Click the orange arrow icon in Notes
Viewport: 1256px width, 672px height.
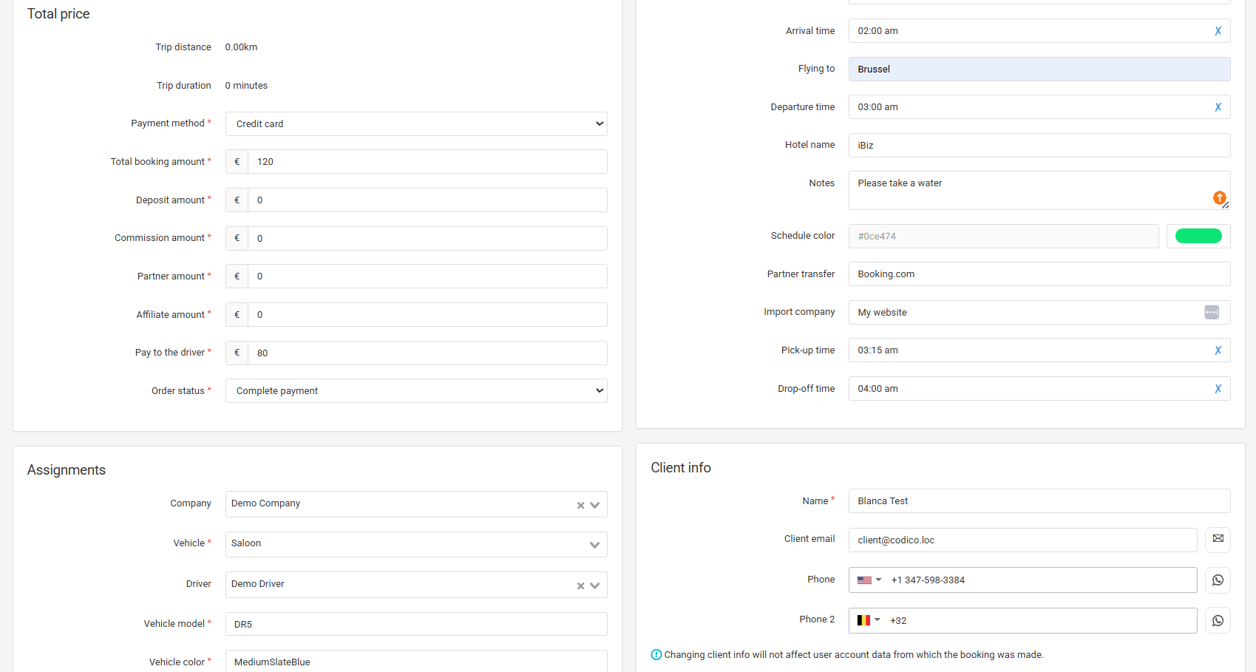pyautogui.click(x=1219, y=197)
